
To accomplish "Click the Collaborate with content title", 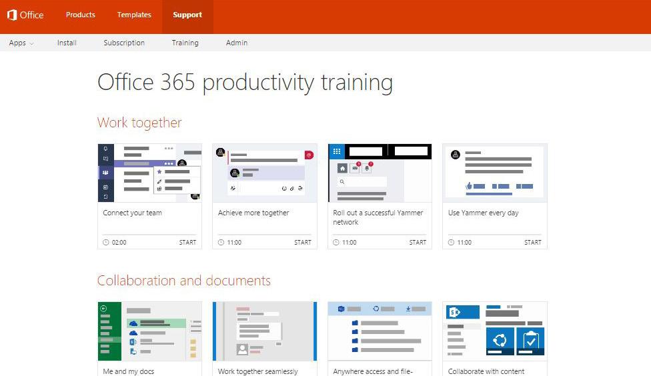I will point(486,371).
